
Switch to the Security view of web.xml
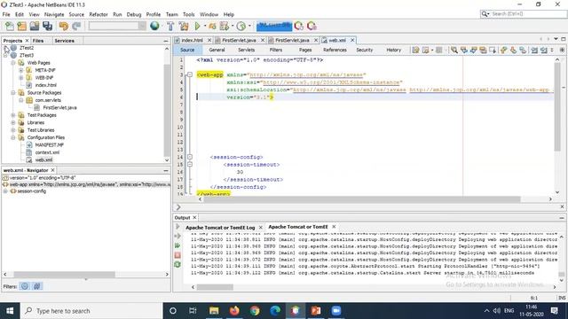pyautogui.click(x=365, y=50)
